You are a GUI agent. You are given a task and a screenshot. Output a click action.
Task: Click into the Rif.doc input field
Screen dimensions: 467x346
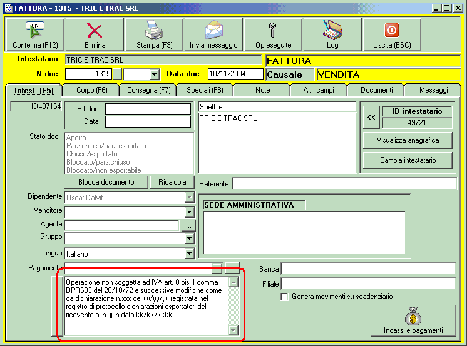tap(148, 109)
